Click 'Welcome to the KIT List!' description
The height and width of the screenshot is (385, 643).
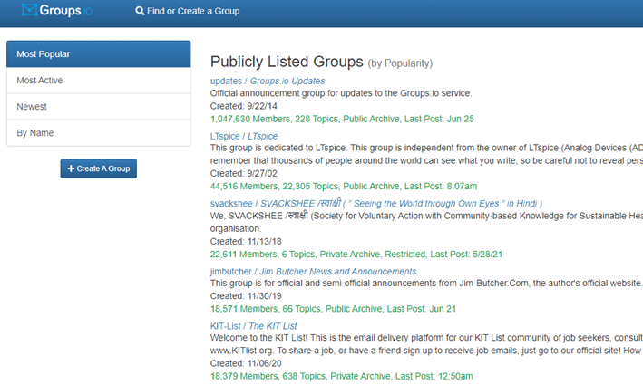tap(426, 344)
